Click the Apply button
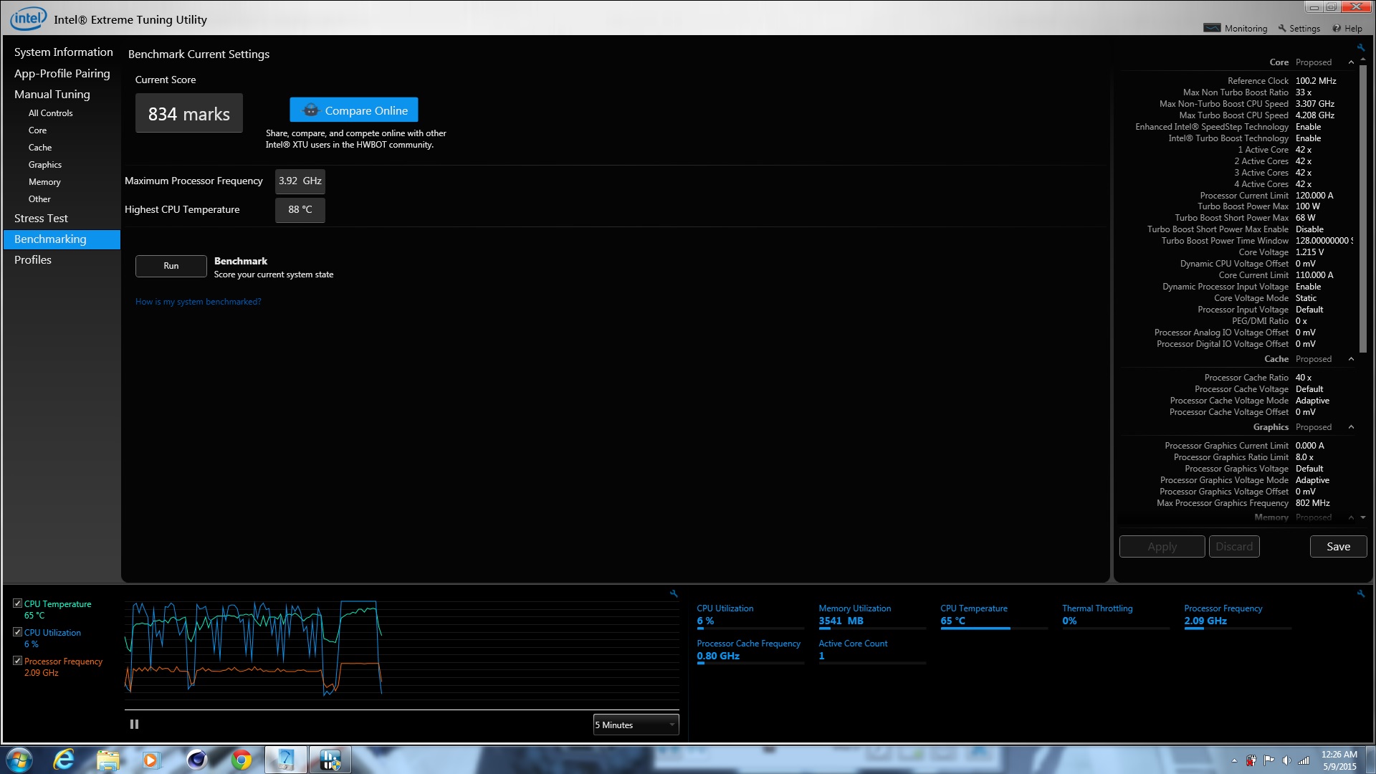 [x=1162, y=546]
